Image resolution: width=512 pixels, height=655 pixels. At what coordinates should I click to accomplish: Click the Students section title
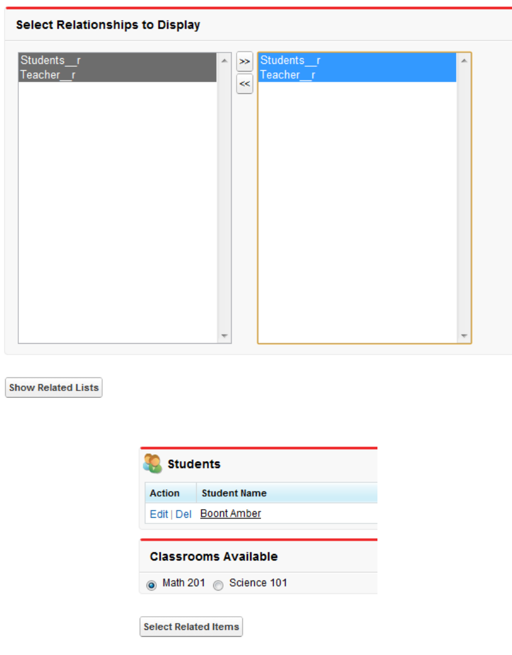(x=194, y=464)
